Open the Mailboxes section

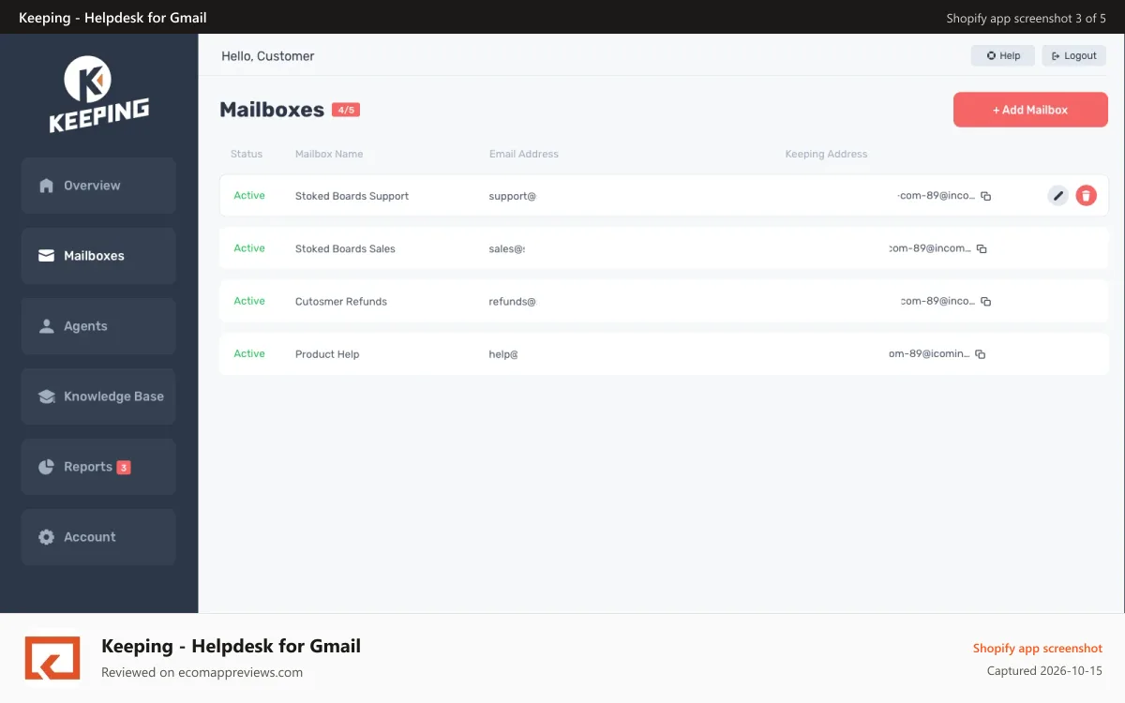tap(98, 256)
